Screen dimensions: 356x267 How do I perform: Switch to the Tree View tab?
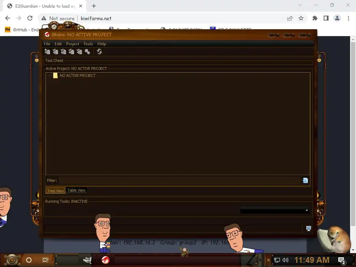point(56,191)
